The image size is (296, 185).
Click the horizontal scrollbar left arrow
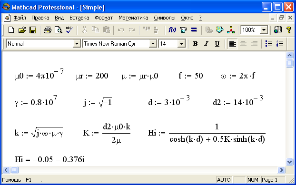pos(6,170)
